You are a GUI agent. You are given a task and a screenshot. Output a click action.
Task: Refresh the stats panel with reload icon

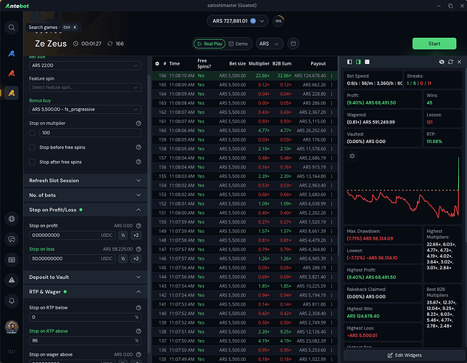(x=450, y=62)
